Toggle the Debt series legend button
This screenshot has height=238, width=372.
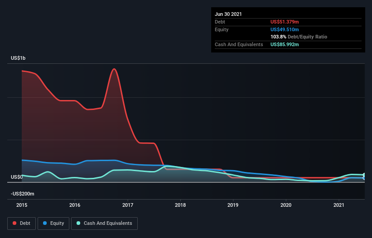(22, 224)
